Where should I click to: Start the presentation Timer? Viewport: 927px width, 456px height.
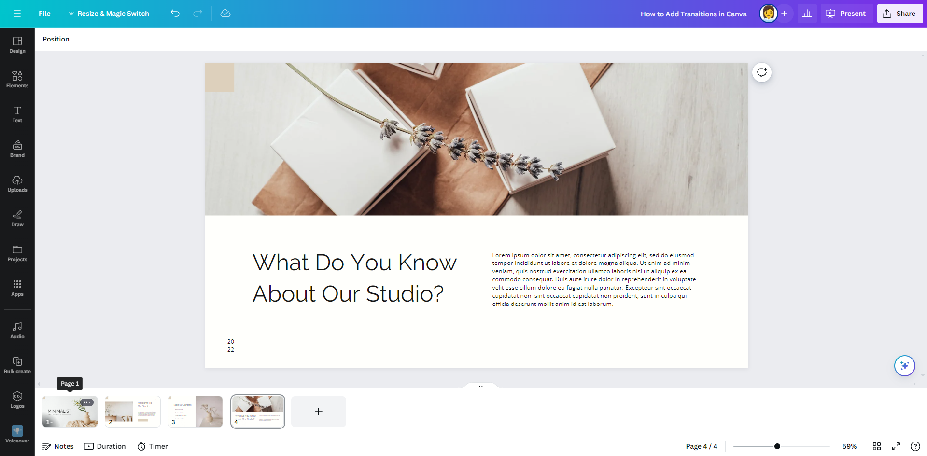[x=153, y=446]
